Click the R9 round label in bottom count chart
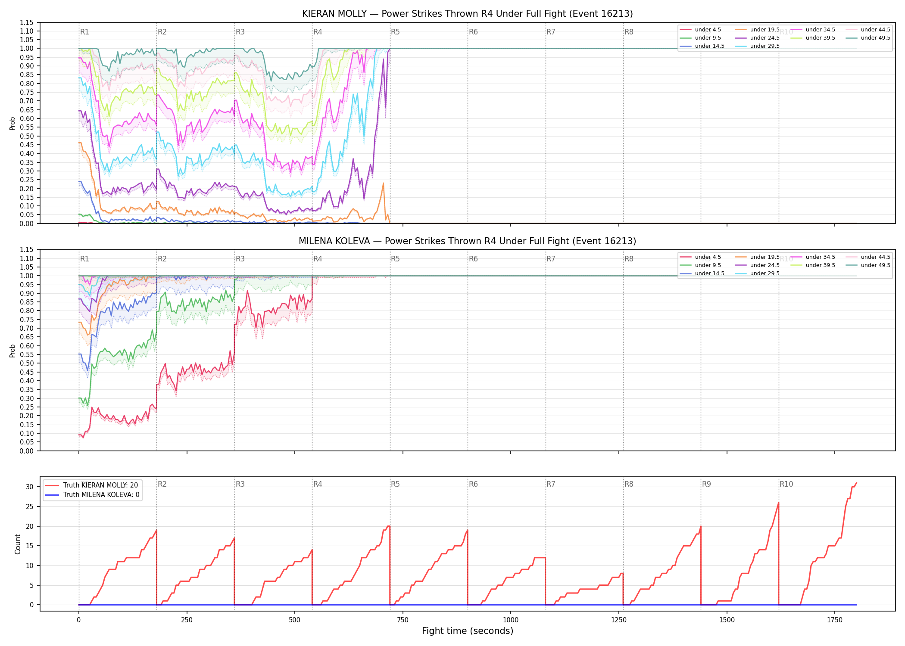Image resolution: width=905 pixels, height=646 pixels. coord(706,484)
